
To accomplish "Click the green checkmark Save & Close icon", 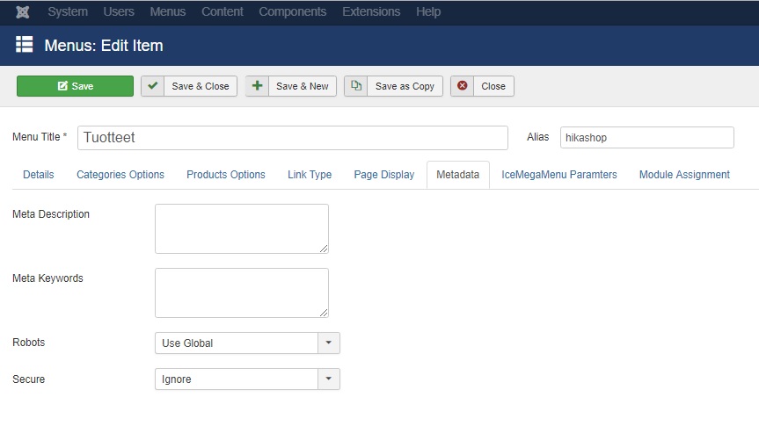I will point(153,86).
